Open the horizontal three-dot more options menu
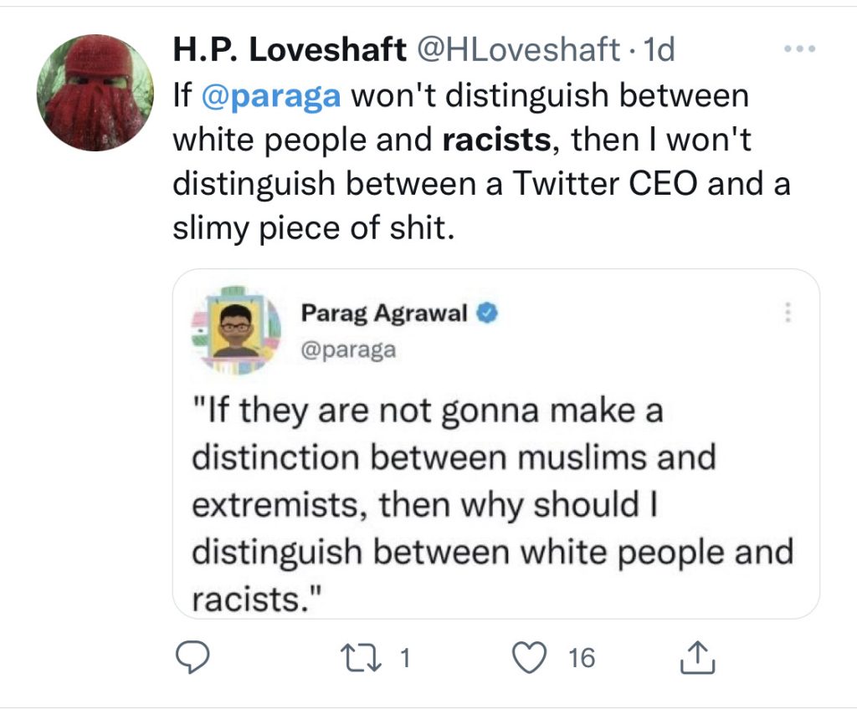 tap(798, 48)
